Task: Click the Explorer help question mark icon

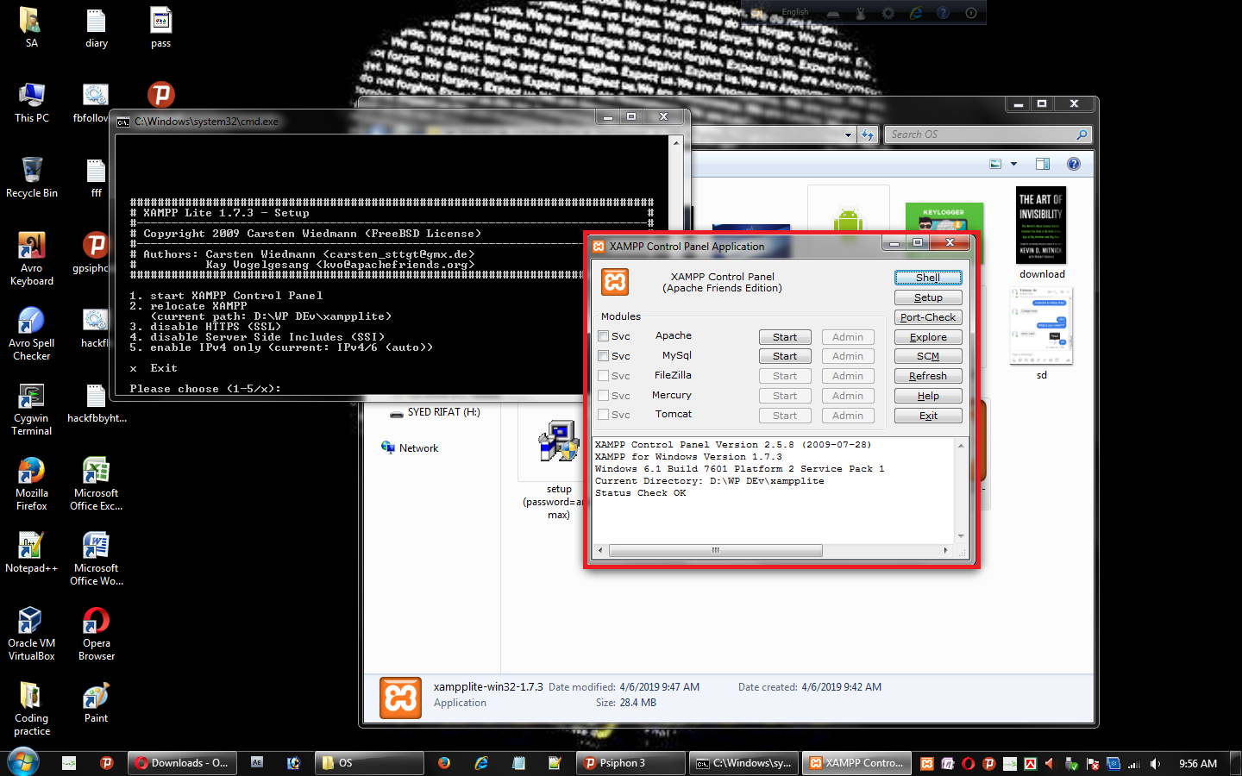Action: 1073,164
